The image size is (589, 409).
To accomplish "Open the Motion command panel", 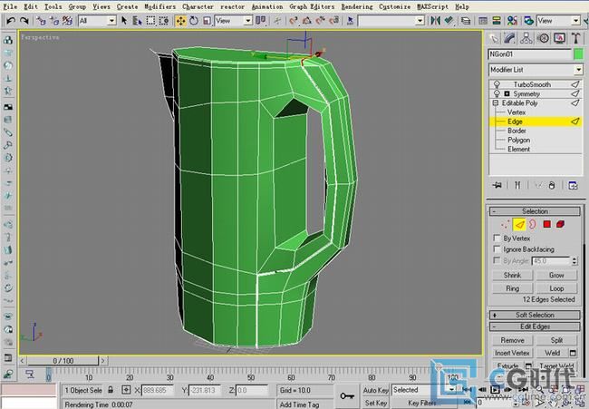I will coord(543,38).
